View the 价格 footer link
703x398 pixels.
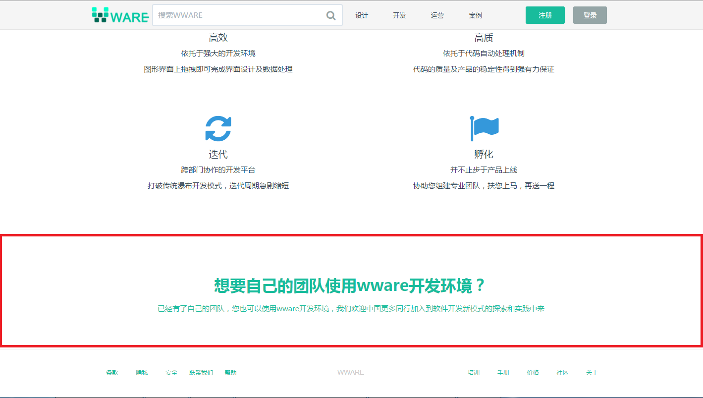coord(533,373)
